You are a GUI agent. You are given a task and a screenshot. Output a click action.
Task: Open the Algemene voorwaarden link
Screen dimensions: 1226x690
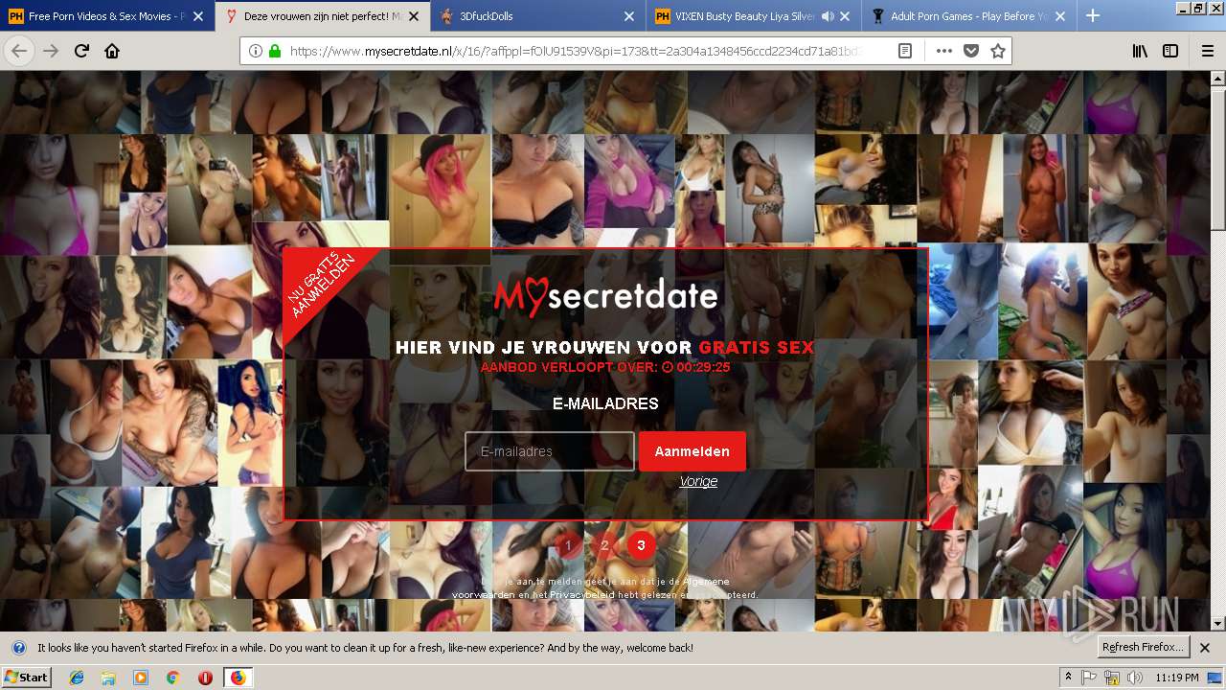tap(590, 587)
